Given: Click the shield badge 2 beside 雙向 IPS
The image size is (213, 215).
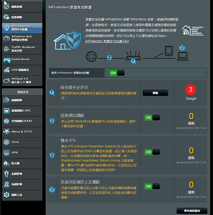Looking at the screenshot, I should point(52,155).
